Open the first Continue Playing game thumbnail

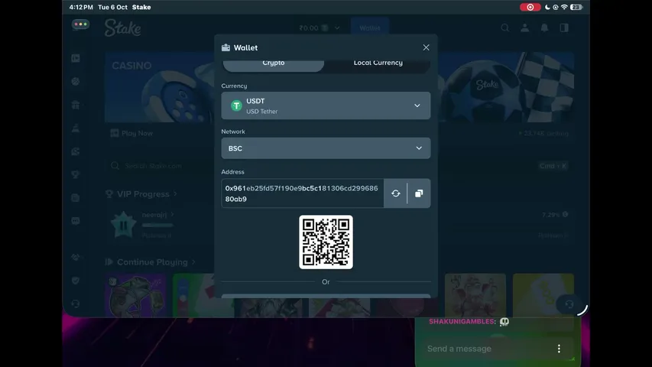(x=135, y=295)
